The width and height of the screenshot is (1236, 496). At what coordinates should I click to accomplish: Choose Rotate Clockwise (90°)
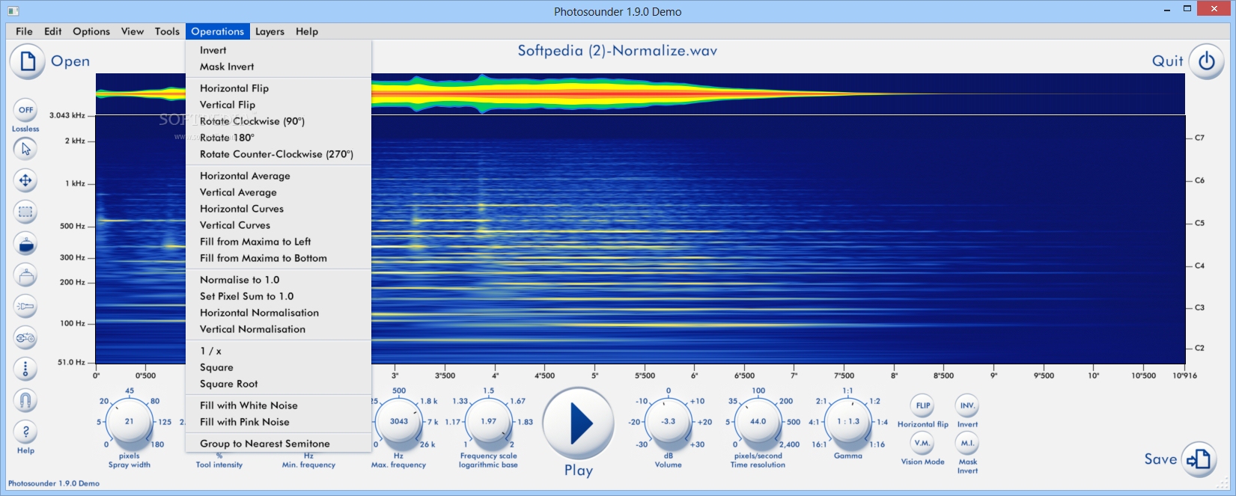point(278,121)
